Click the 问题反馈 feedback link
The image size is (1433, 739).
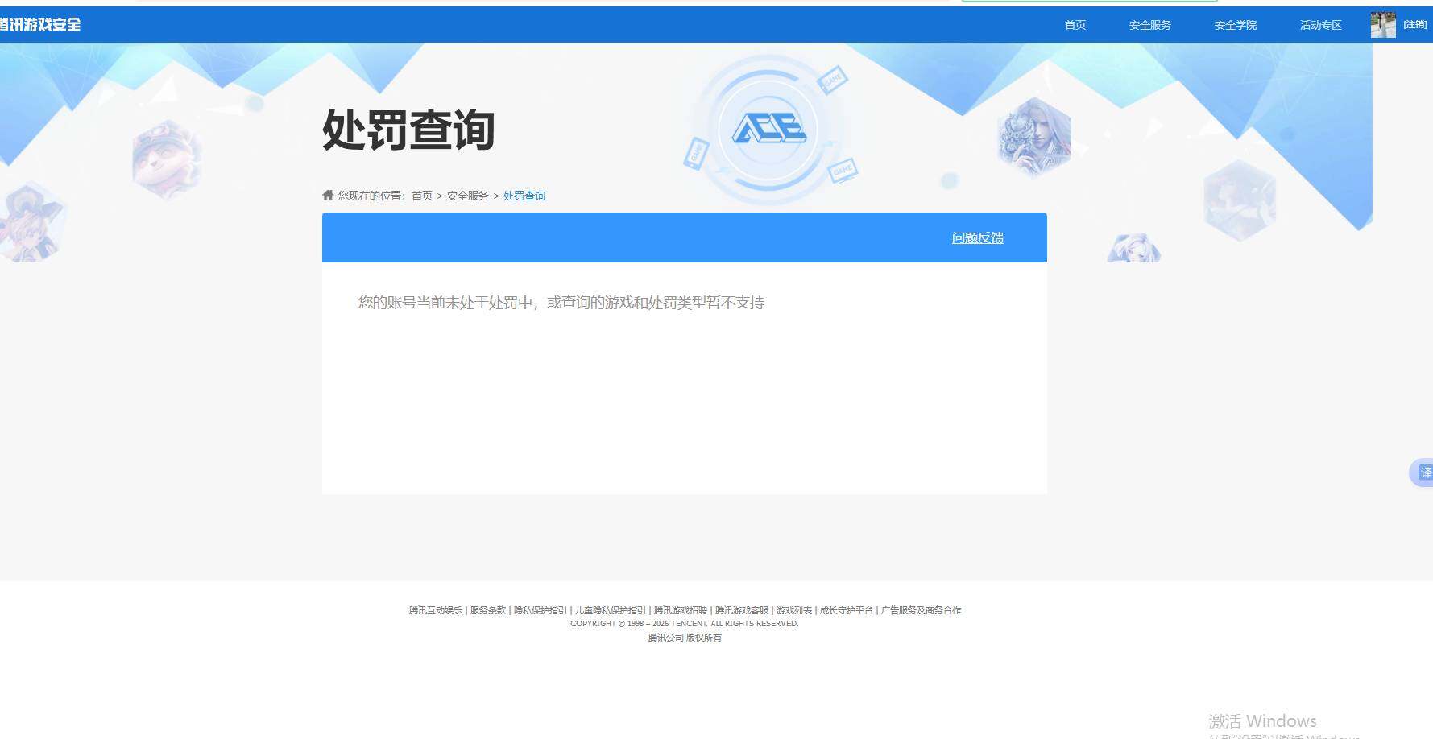coord(977,237)
